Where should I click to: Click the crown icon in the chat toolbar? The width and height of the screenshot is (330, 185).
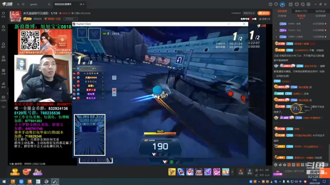[285, 165]
